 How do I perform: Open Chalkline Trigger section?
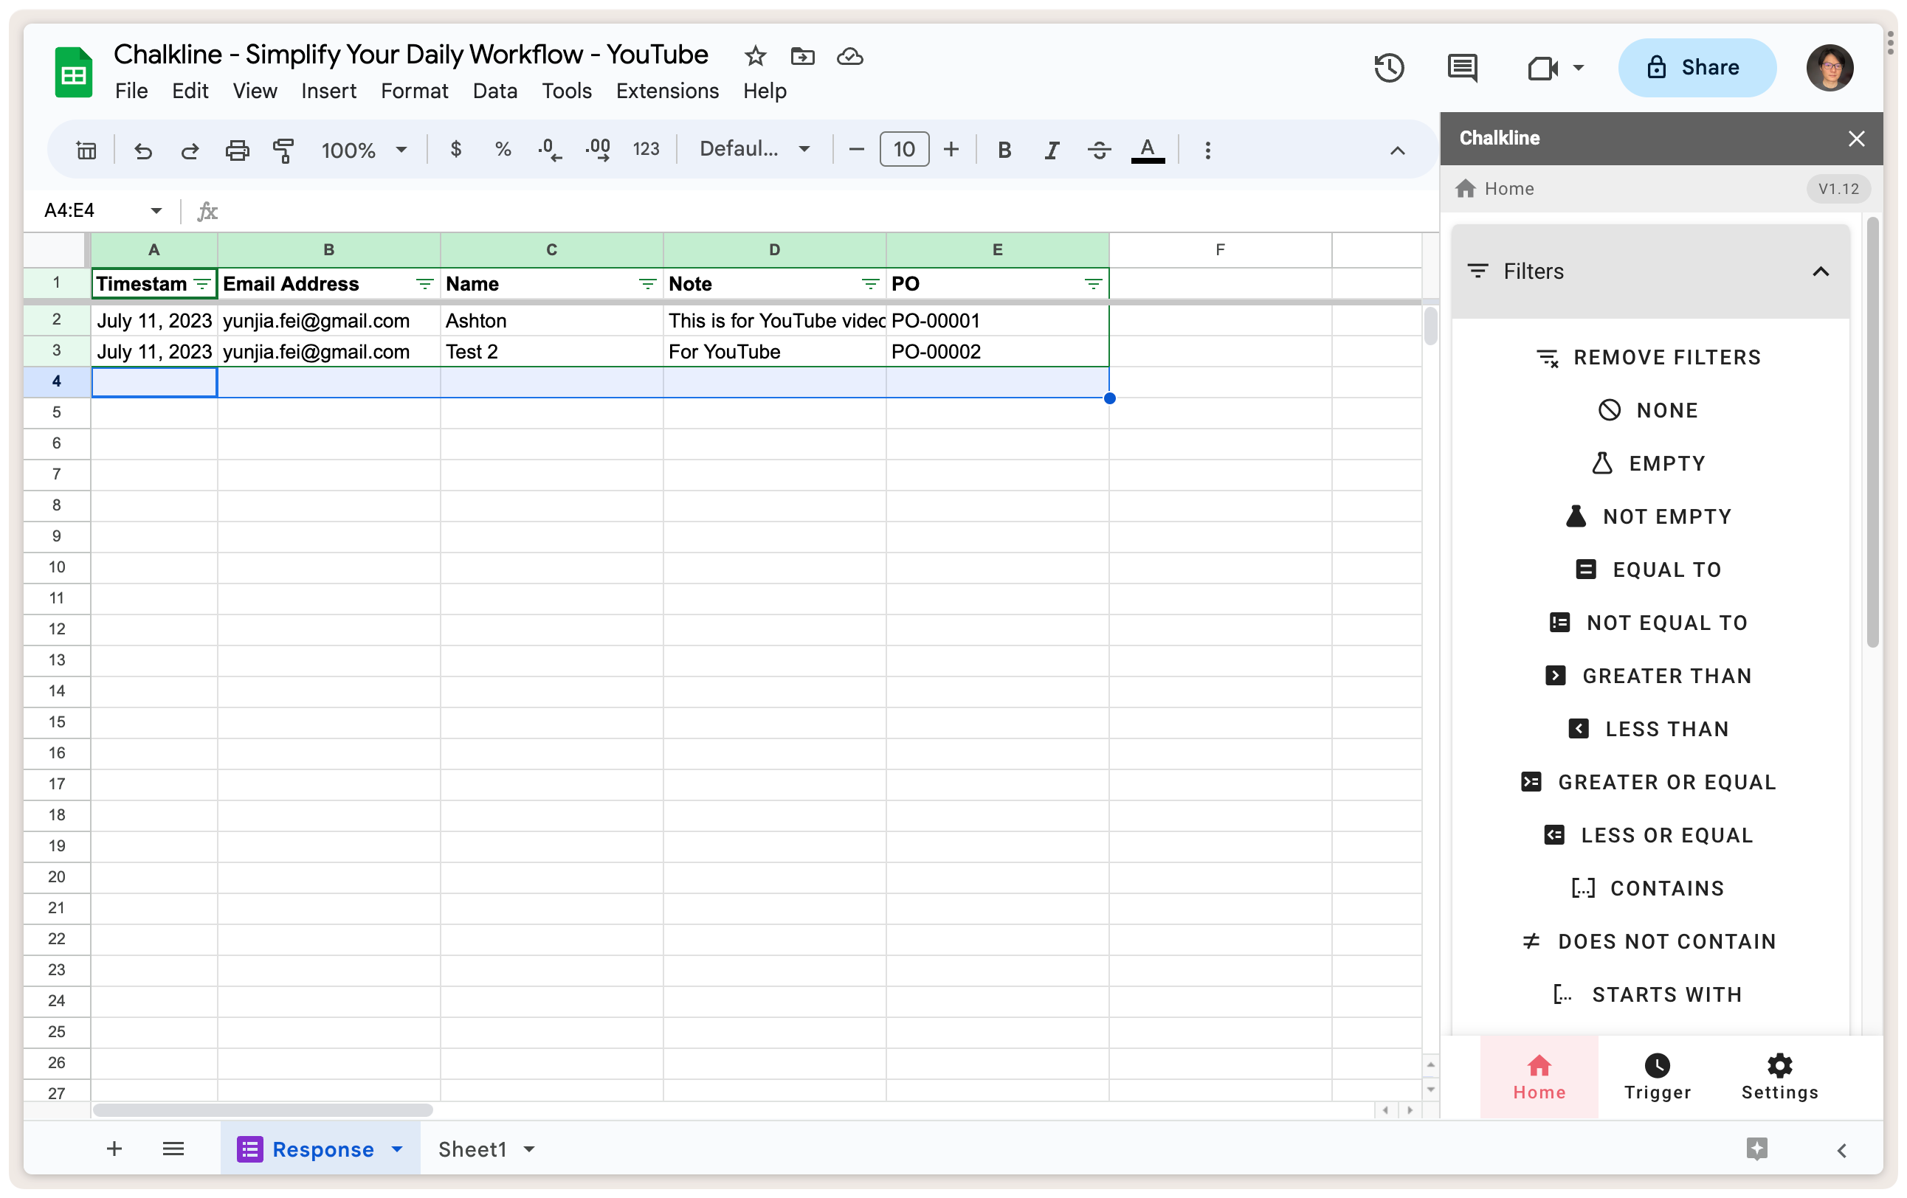click(x=1657, y=1077)
